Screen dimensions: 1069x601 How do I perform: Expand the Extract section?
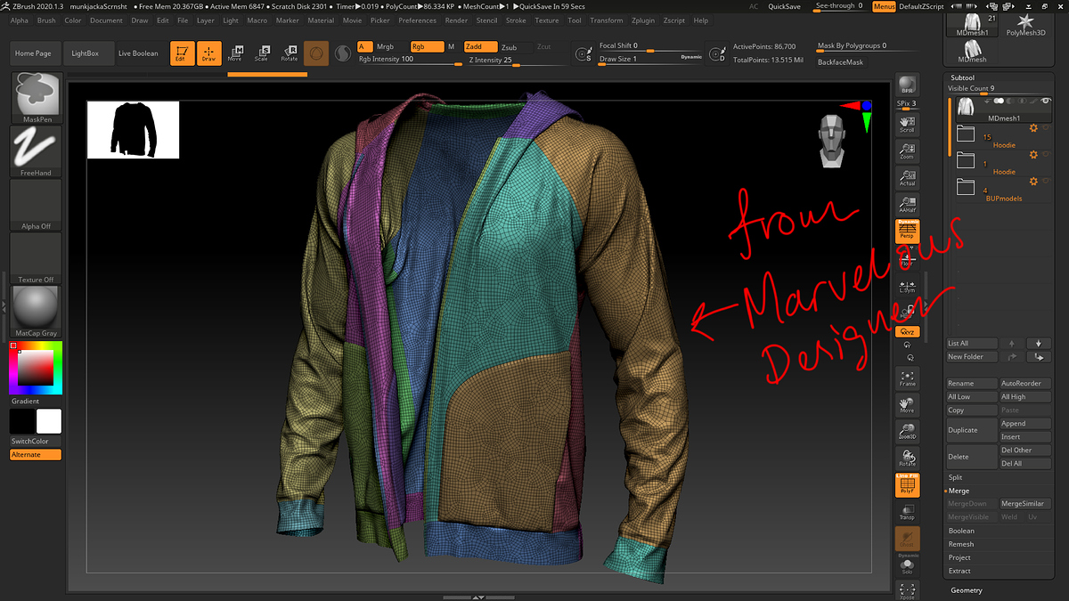(x=959, y=572)
